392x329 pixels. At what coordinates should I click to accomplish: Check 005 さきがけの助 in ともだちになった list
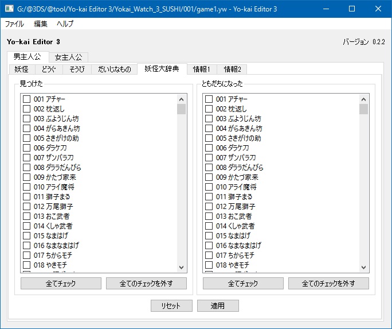point(209,138)
